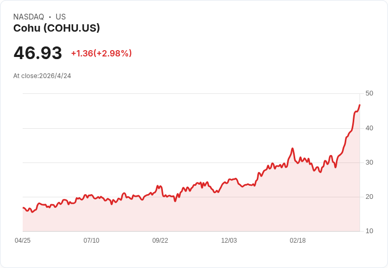Select the 12/03 date marker
This screenshot has width=388, height=268.
point(229,241)
